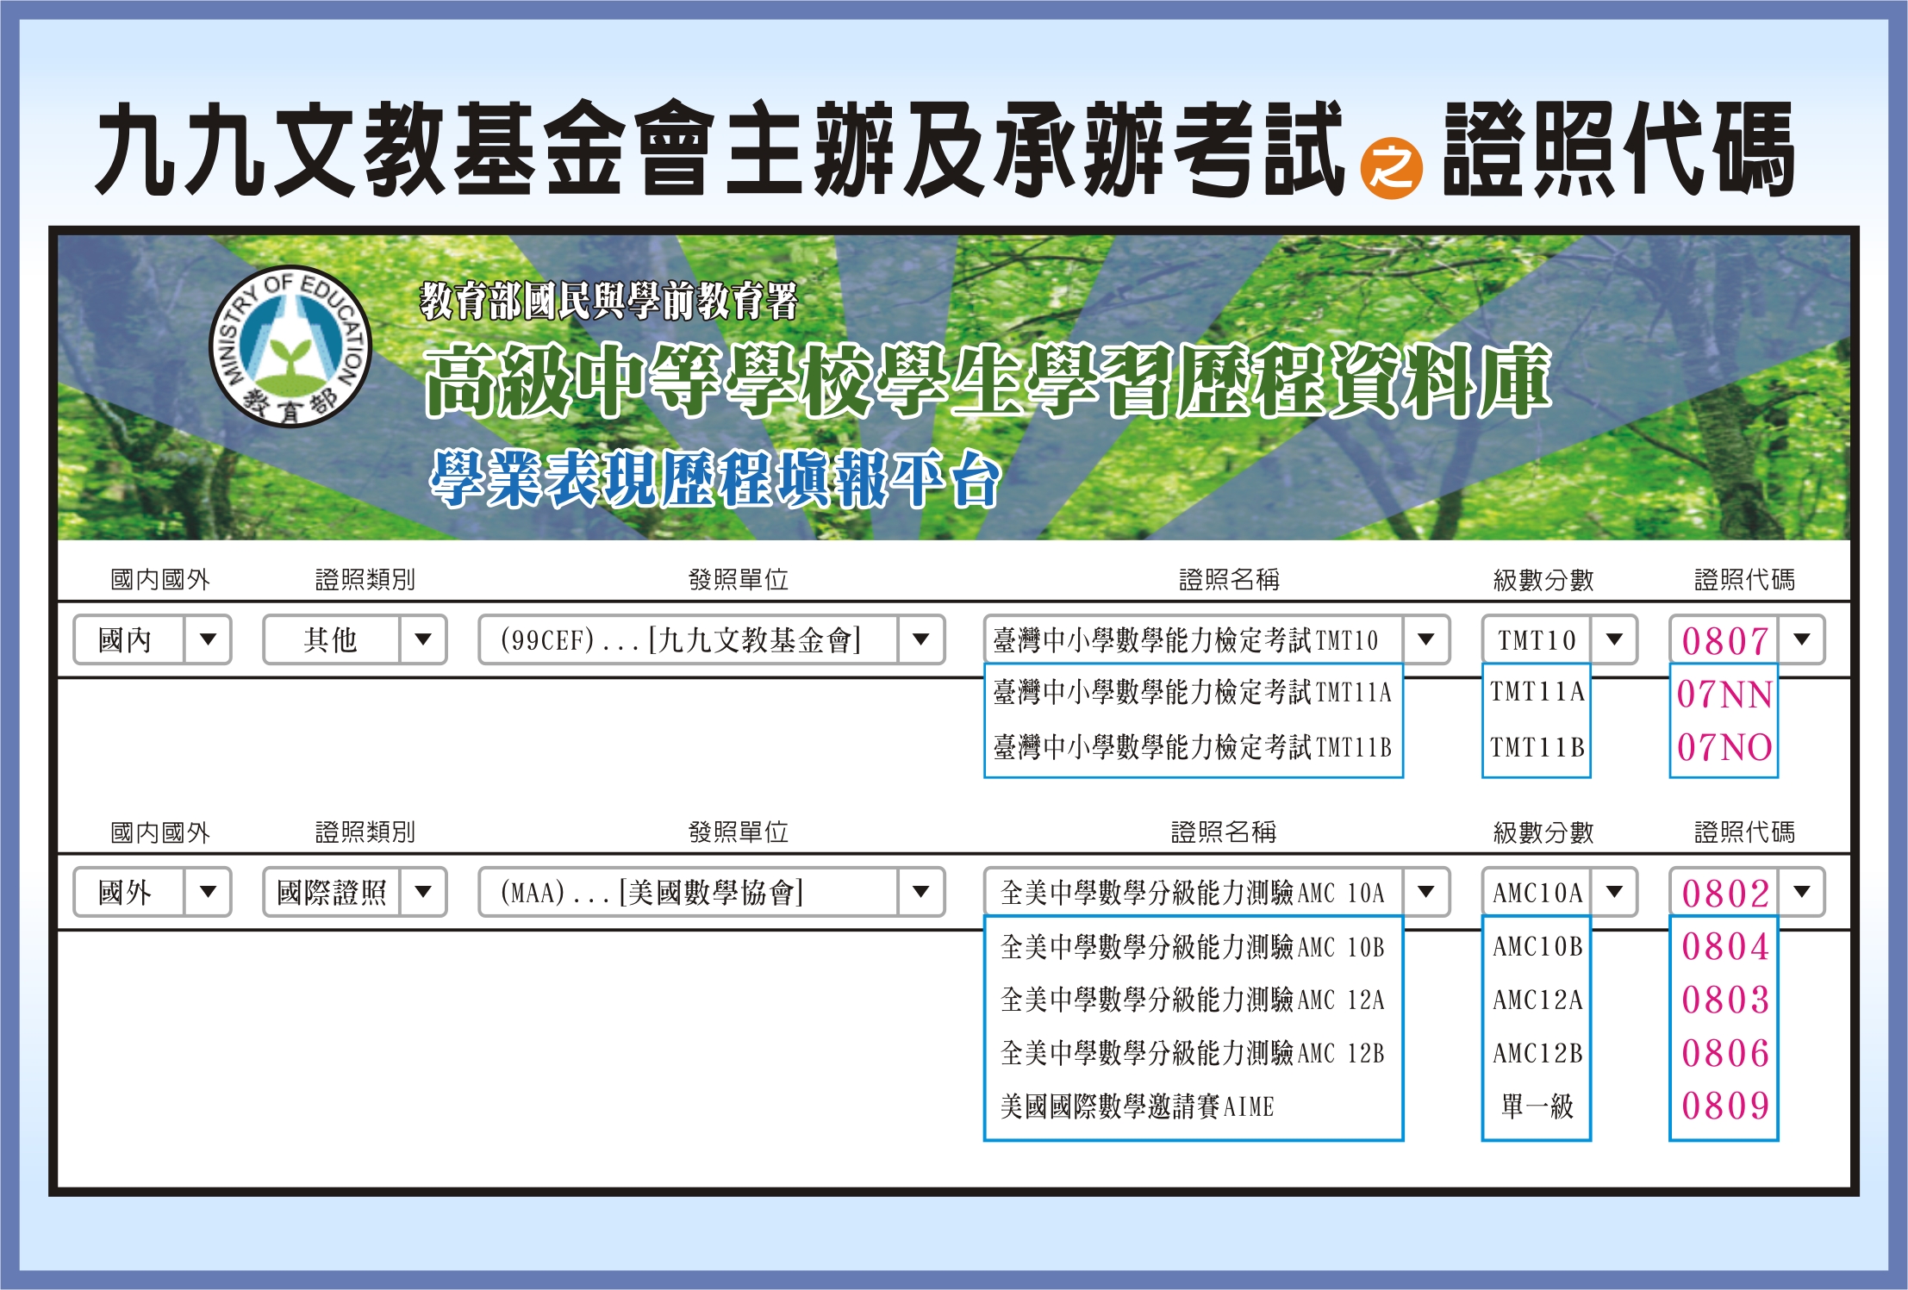Open the 其他 certificate category dropdown
1908x1290 pixels.
tap(355, 639)
